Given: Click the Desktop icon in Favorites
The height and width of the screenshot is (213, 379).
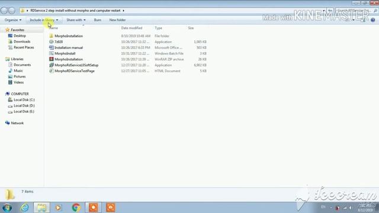Looking at the screenshot, I should [10, 35].
